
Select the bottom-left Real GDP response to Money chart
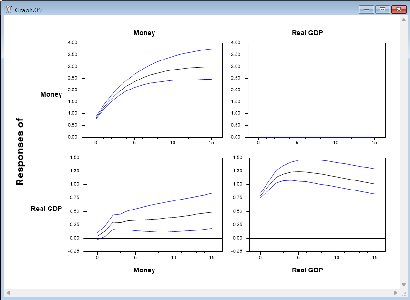[x=154, y=204]
